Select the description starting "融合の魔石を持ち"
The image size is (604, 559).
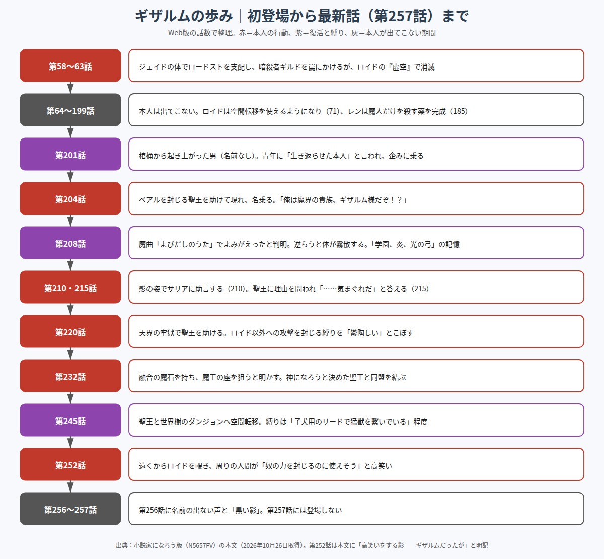coord(356,376)
